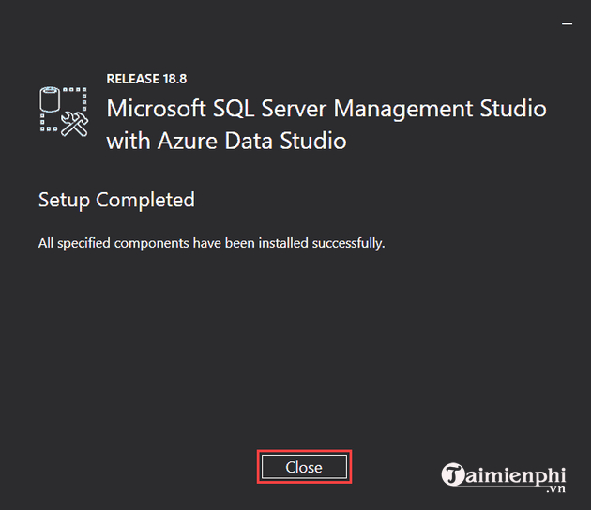Click the word Setup in the heading
Screen dimensions: 591x510
click(64, 201)
